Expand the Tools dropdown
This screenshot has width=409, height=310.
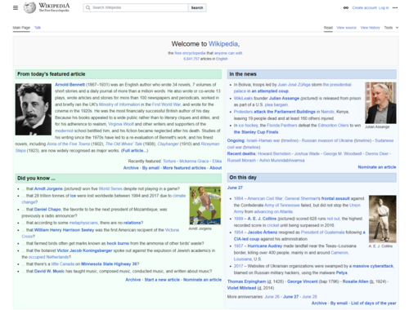391,28
